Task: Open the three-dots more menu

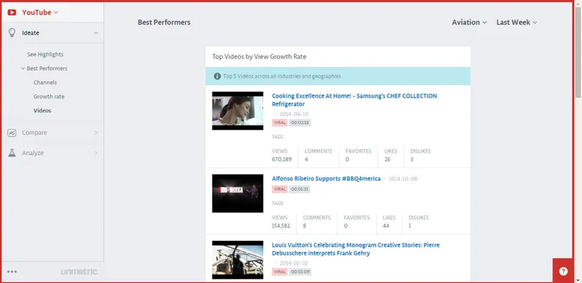Action: 12,271
